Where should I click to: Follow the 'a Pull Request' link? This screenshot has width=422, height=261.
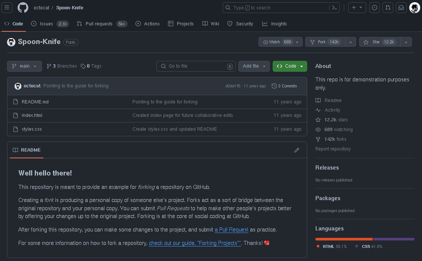tap(232, 230)
